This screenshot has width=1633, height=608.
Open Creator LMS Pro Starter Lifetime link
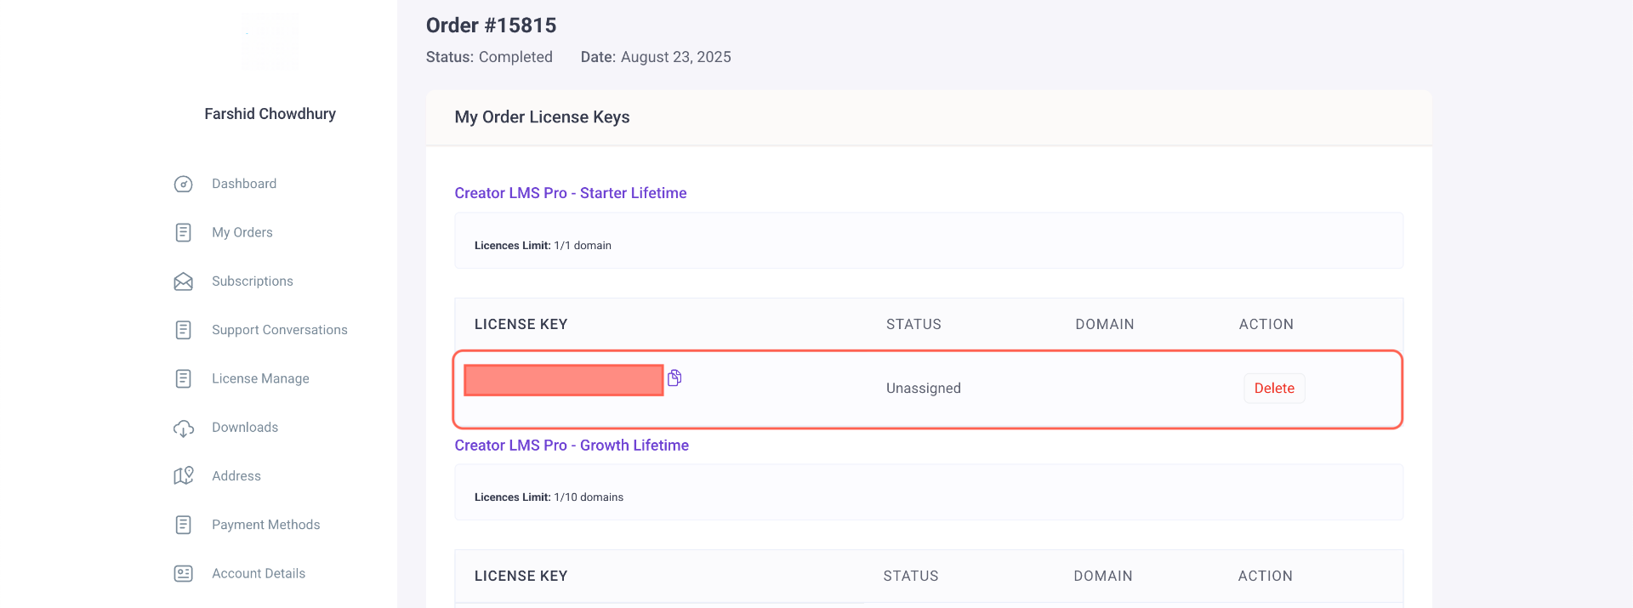point(571,193)
